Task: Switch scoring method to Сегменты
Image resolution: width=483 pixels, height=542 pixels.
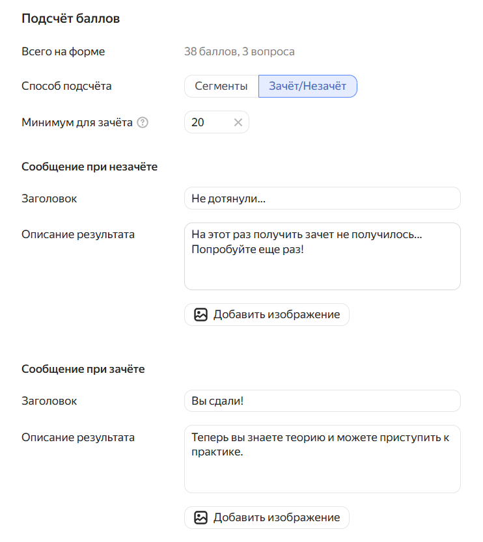Action: 221,86
